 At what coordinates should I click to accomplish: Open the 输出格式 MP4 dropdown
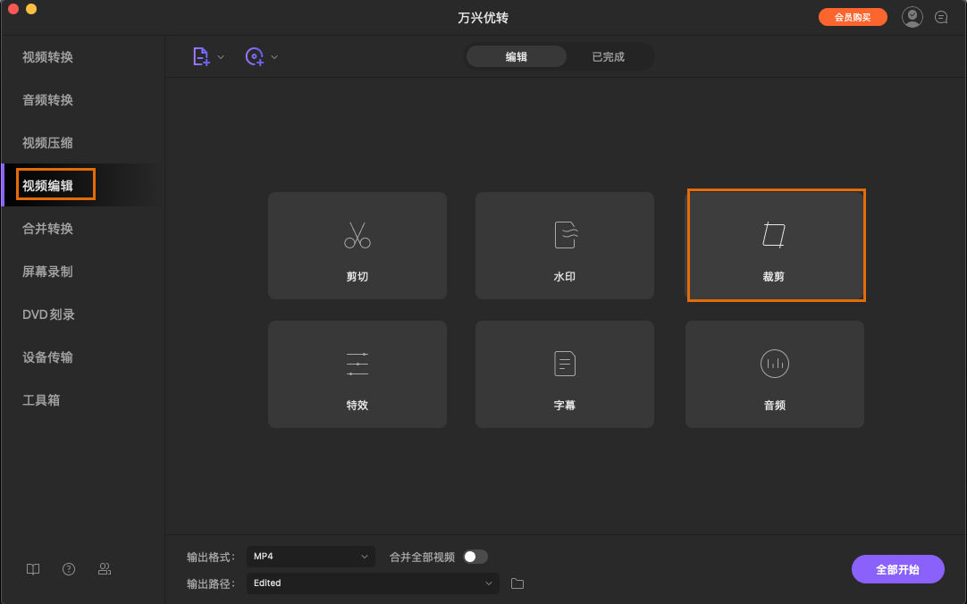(310, 556)
